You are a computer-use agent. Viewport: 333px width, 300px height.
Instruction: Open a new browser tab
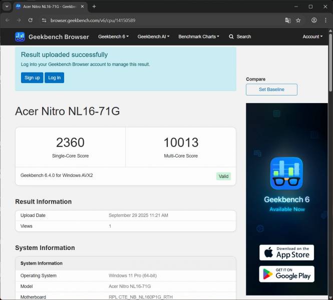point(94,6)
